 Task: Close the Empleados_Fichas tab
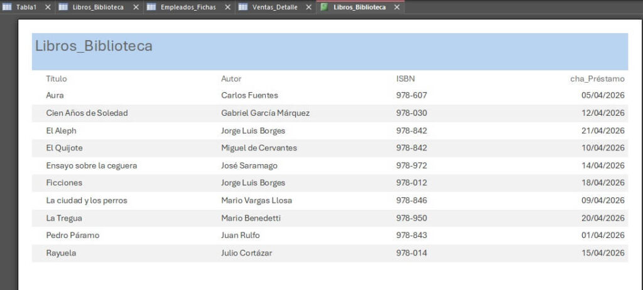227,7
